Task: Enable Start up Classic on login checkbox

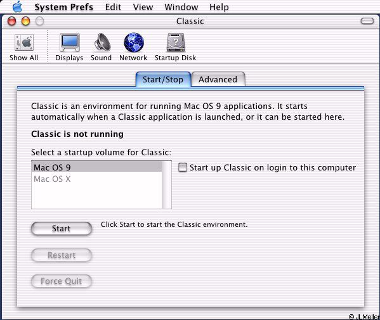Action: click(183, 167)
